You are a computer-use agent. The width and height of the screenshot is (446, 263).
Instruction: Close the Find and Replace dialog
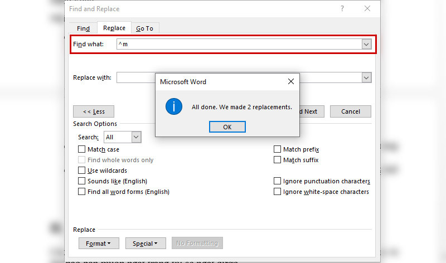pos(367,8)
